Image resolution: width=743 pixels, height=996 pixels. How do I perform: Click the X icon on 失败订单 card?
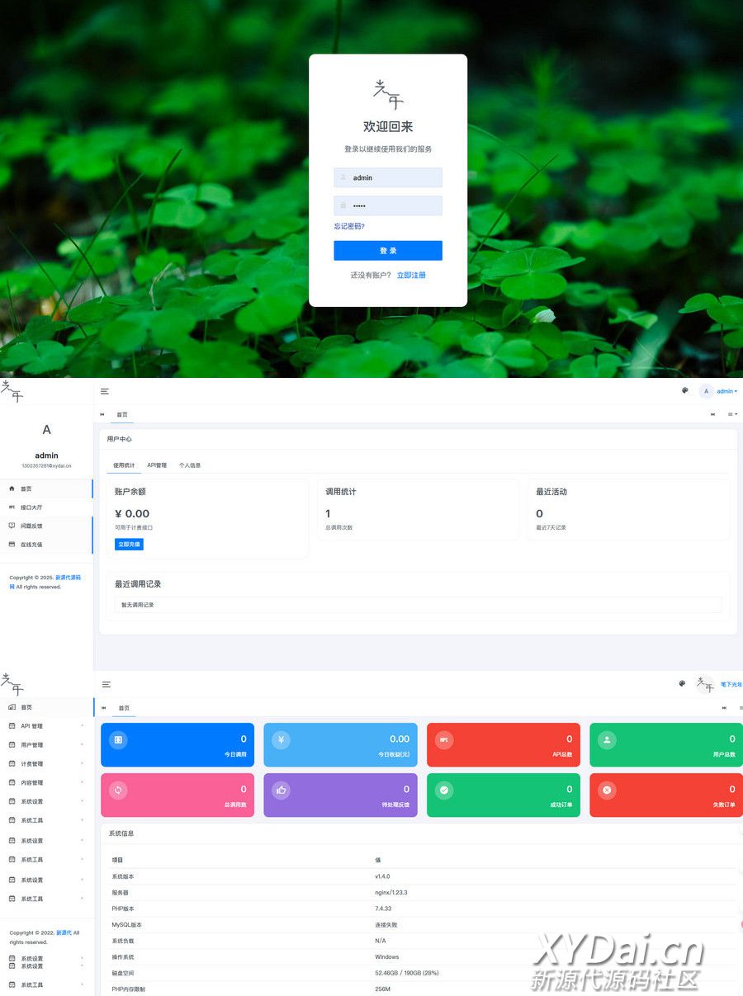pyautogui.click(x=607, y=790)
